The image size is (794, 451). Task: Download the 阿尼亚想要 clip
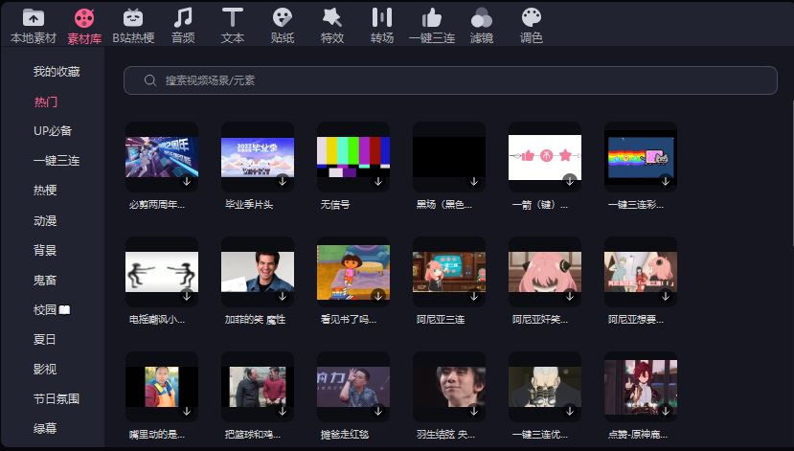[x=666, y=296]
